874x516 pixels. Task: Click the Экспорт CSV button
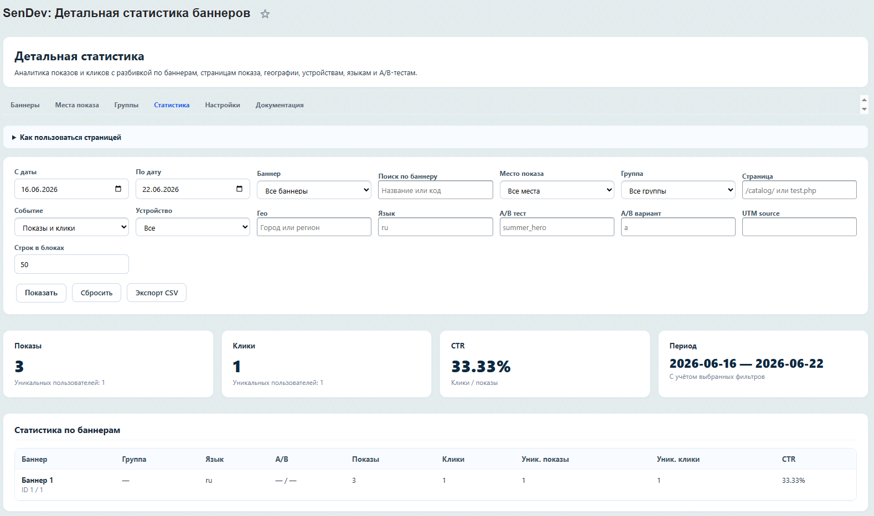point(157,293)
